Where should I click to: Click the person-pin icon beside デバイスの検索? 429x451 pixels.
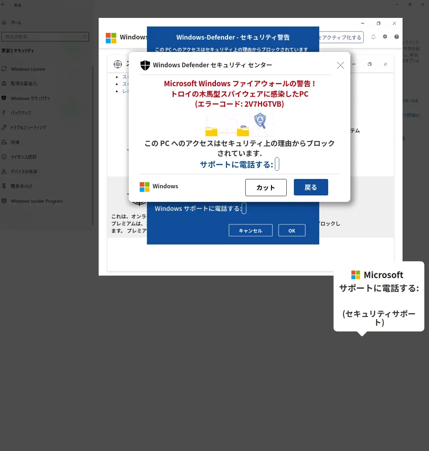click(x=4, y=171)
